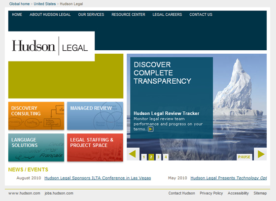Image resolution: width=276 pixels, height=201 pixels.
Task: Open the HOME menu item
Action: click(x=17, y=15)
